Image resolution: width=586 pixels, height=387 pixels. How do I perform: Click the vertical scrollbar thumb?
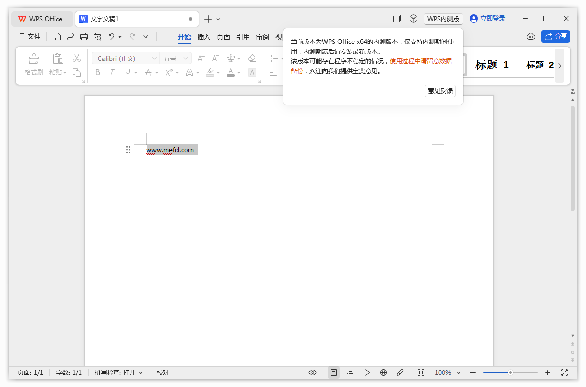point(572,158)
